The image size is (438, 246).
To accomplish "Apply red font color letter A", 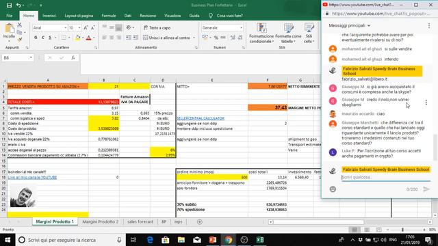I will 88,38.
